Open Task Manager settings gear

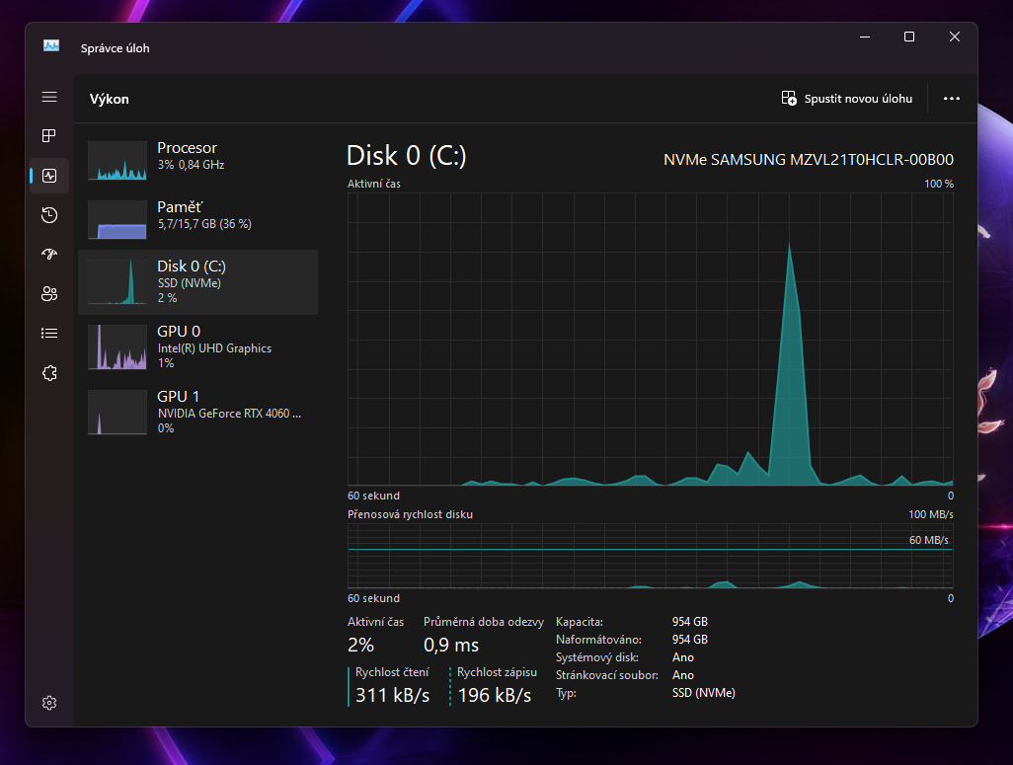point(49,703)
